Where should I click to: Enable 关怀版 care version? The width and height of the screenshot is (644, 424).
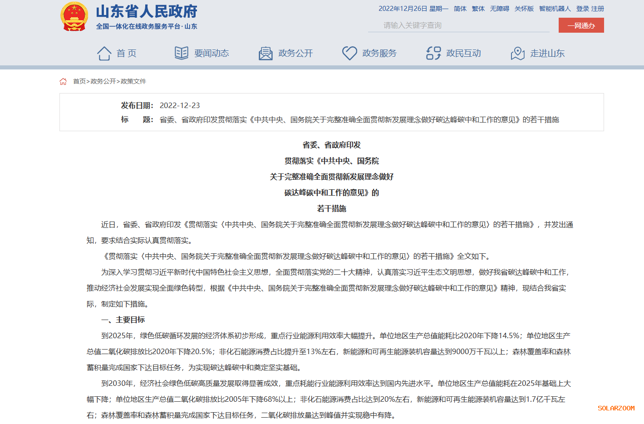[x=524, y=9]
